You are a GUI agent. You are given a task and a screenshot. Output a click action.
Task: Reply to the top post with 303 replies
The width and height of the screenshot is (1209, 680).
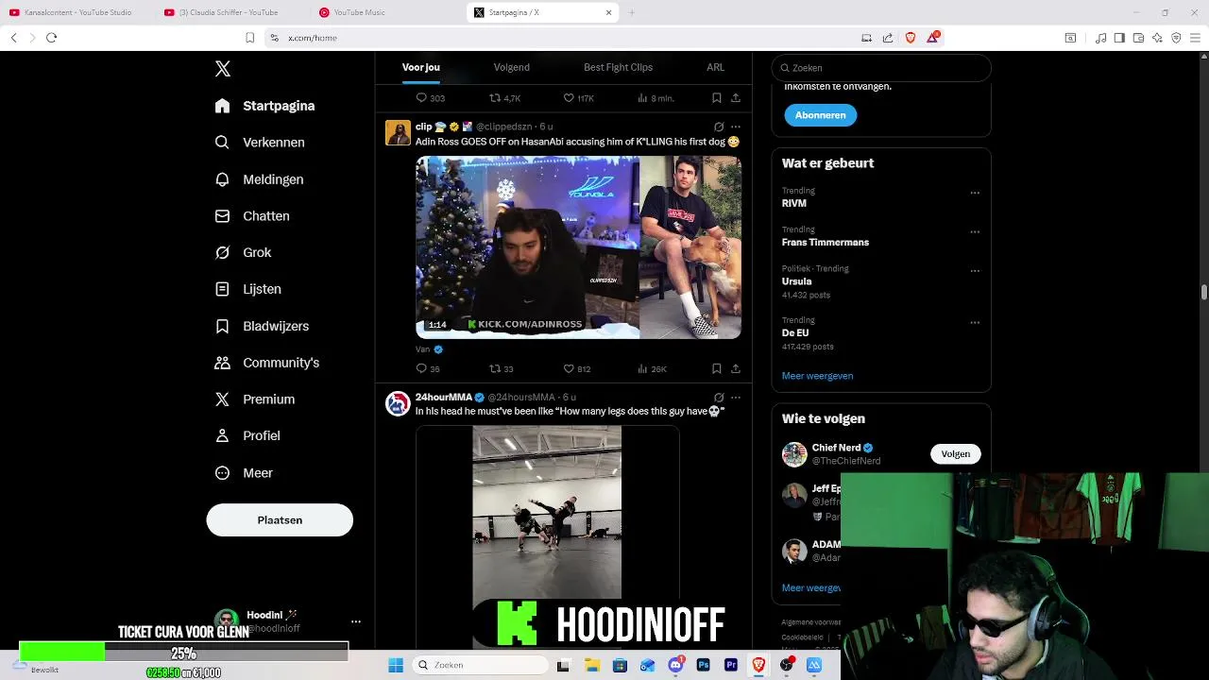point(431,98)
